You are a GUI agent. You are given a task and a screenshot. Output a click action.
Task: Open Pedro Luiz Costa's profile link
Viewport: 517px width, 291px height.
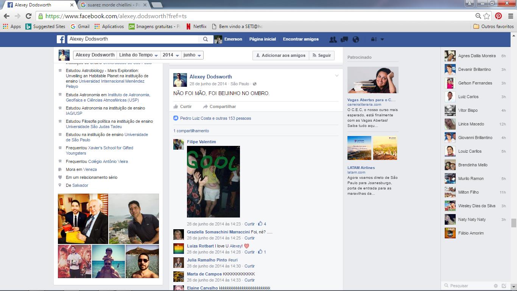195,118
